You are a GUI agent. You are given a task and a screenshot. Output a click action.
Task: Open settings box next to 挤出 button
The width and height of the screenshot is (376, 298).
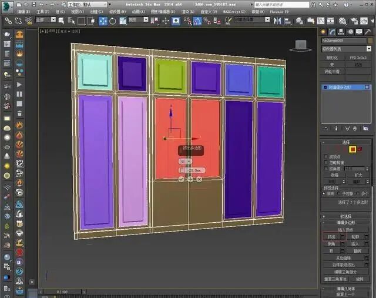(343, 237)
